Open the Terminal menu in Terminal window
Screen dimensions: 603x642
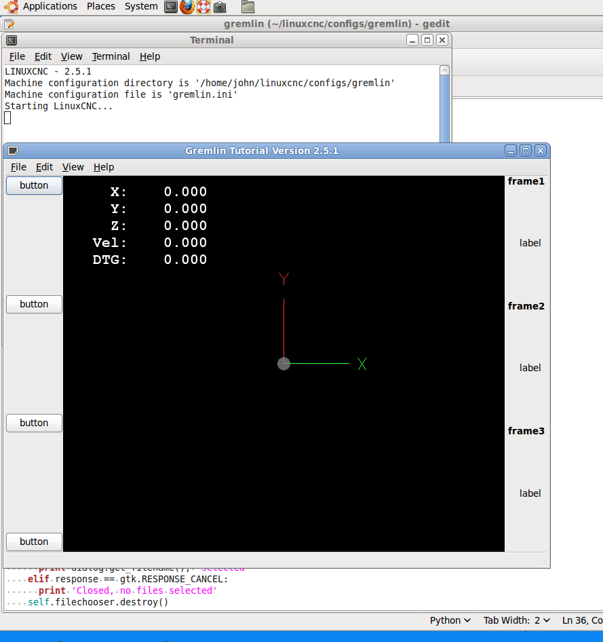tap(111, 56)
